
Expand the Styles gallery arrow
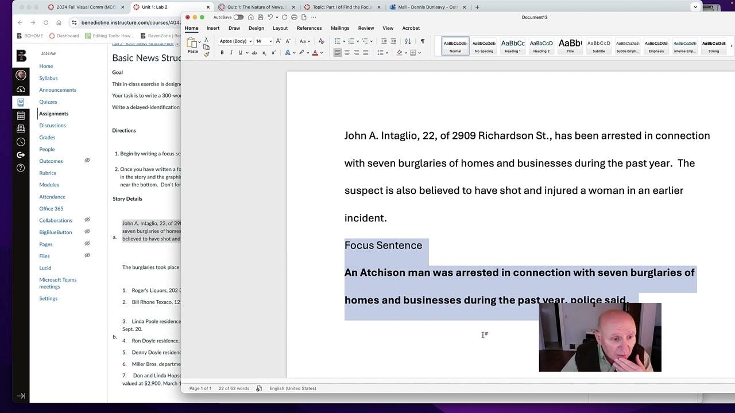(731, 46)
